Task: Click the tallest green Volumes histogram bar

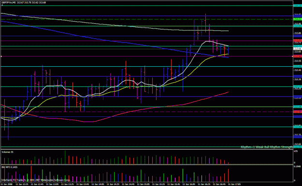Action: (x=65, y=157)
